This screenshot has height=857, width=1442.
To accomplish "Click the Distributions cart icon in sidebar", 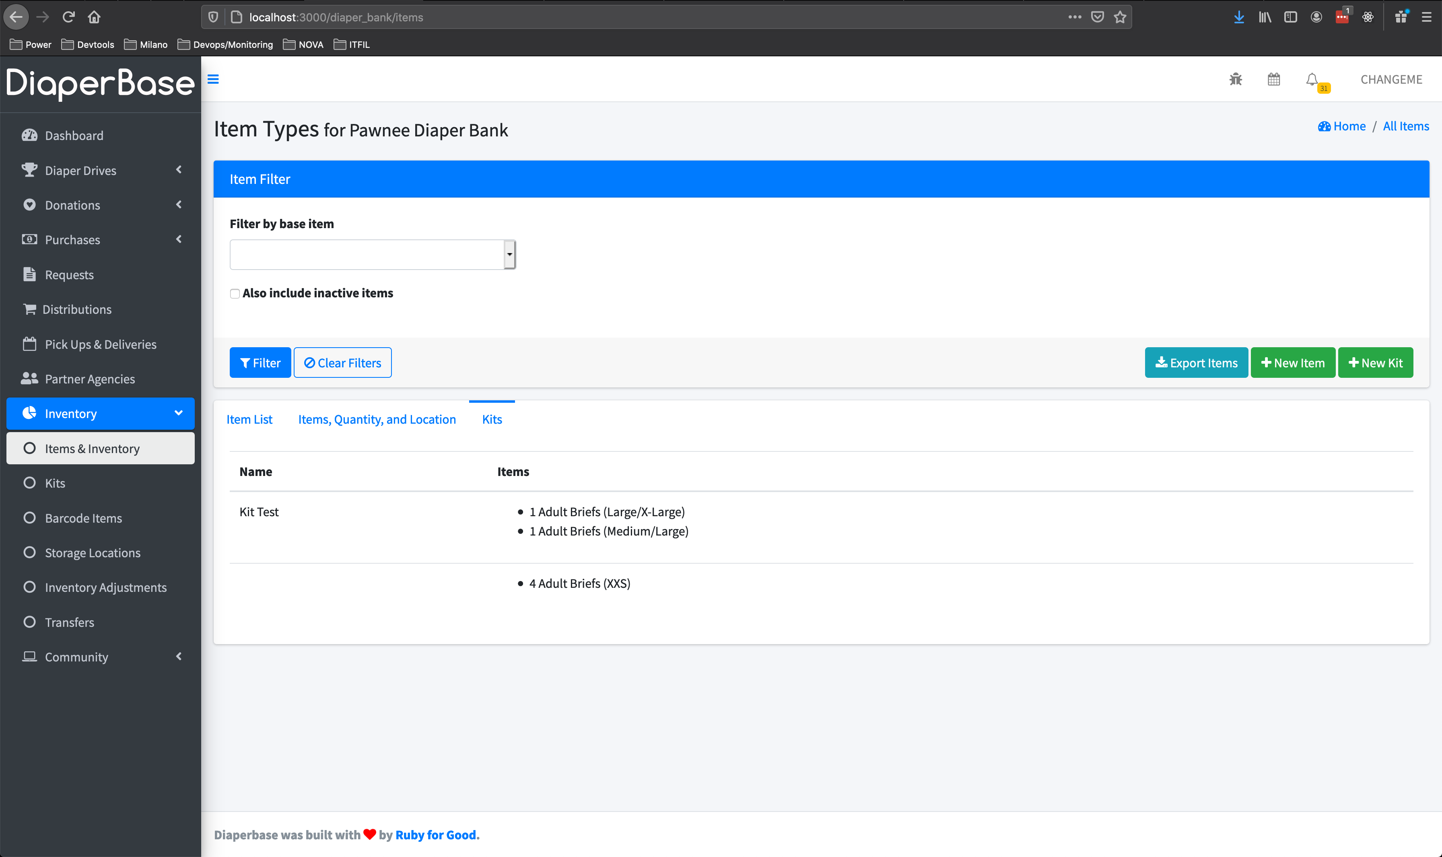I will 29,309.
